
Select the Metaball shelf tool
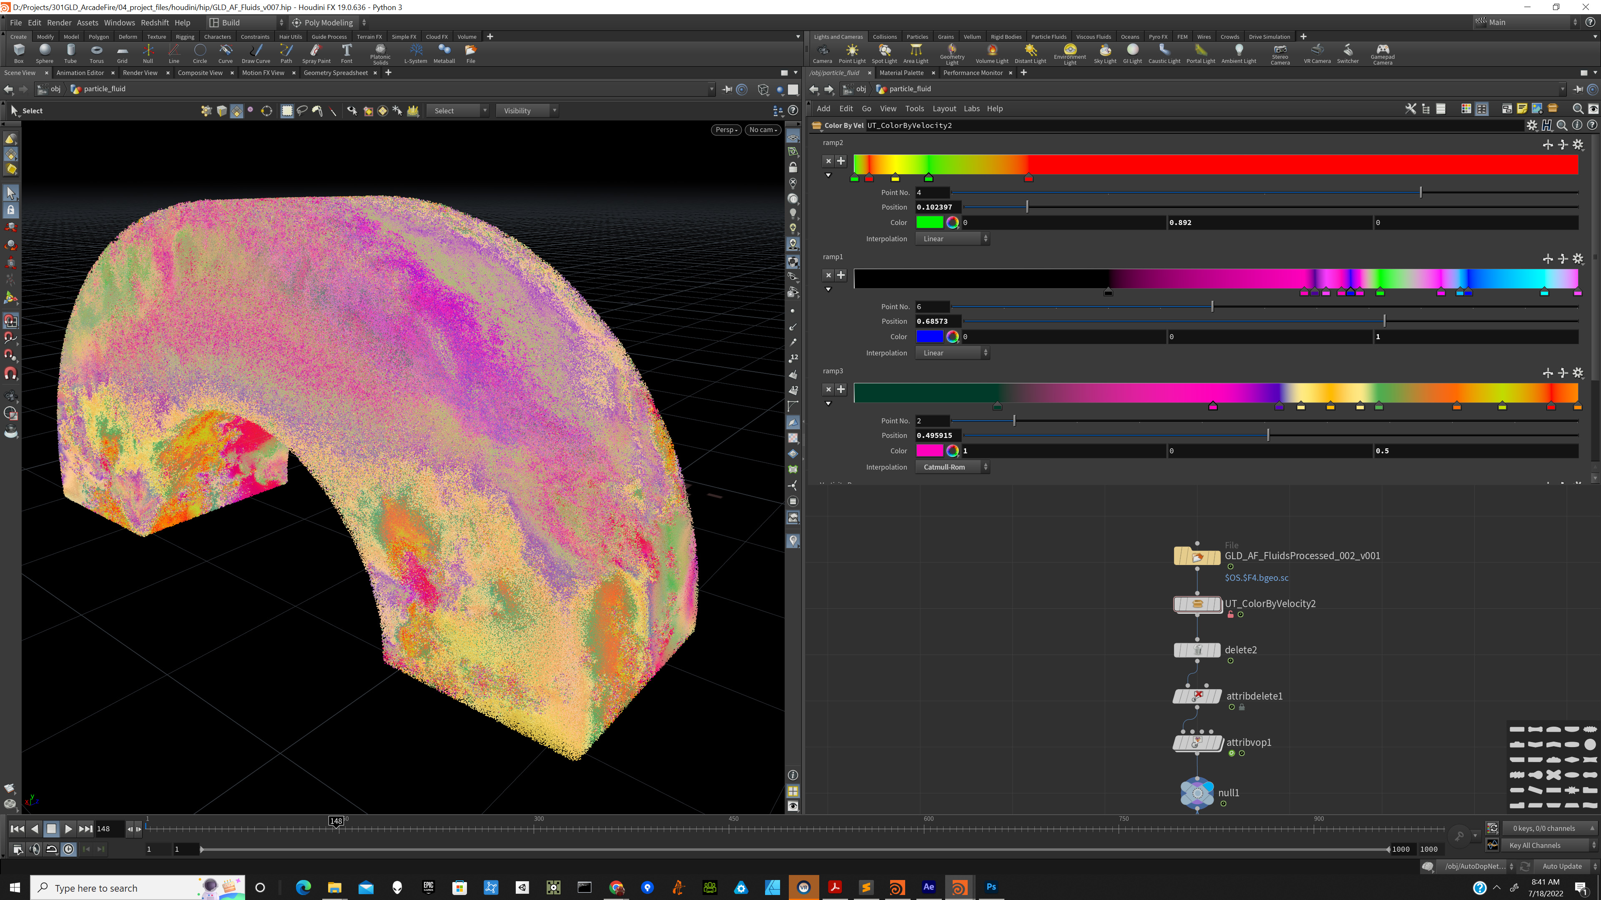coord(444,53)
